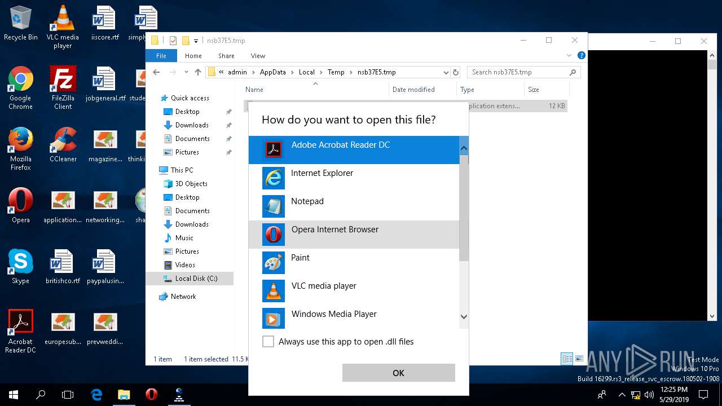Pick the Notepad icon in app list
The image size is (722, 406).
(274, 206)
